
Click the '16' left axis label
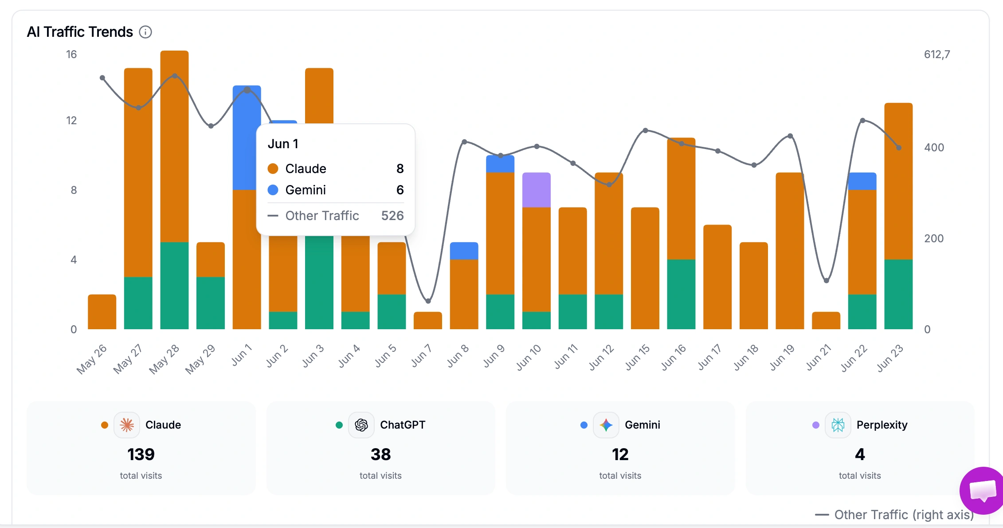[71, 55]
